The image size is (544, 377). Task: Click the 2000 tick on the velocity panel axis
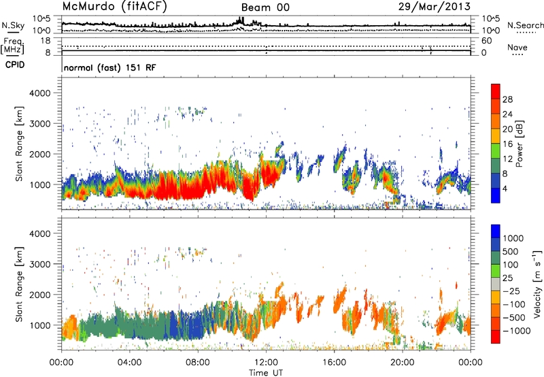click(39, 295)
